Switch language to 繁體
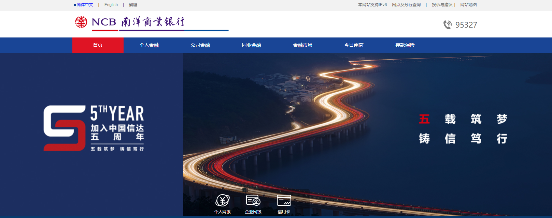552x218 pixels. point(133,5)
